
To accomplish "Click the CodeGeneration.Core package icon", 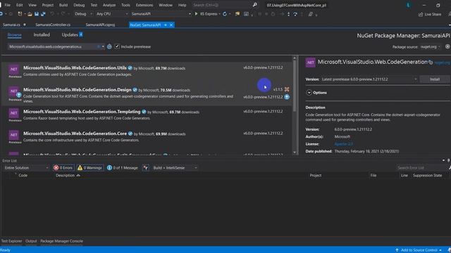I will (x=13, y=135).
